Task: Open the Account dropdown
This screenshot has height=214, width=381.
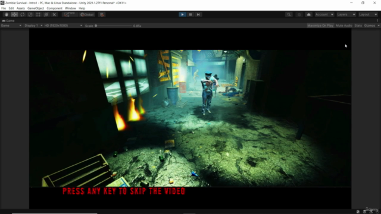Action: [x=324, y=14]
